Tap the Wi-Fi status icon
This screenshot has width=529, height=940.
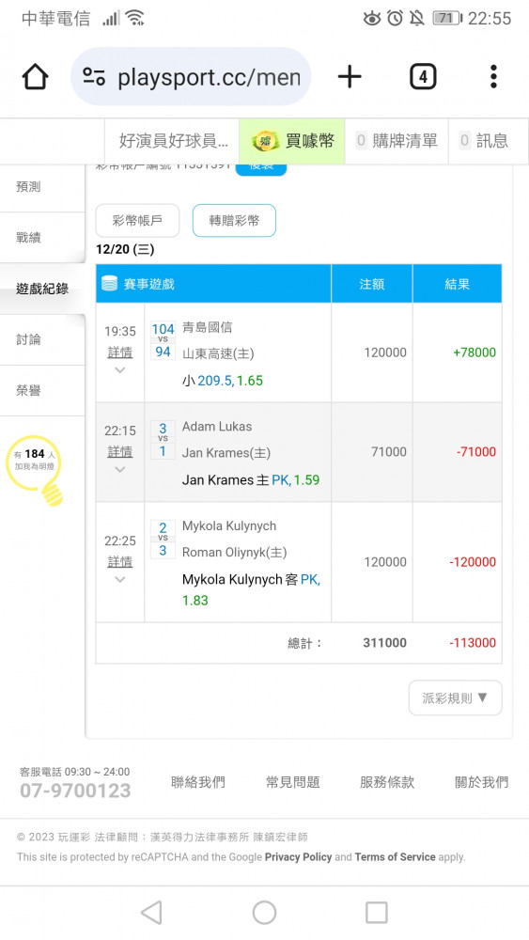pos(136,18)
